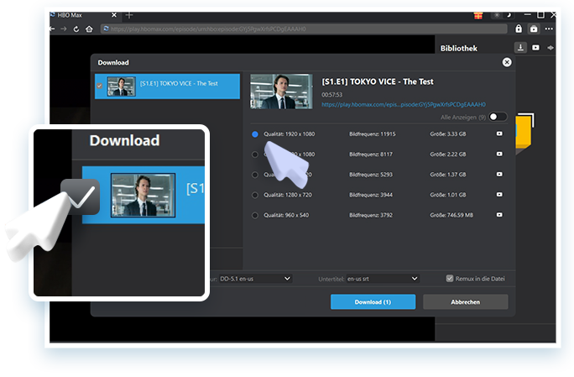Open the briefcase icon beside the lock
574x377 pixels.
tap(534, 29)
